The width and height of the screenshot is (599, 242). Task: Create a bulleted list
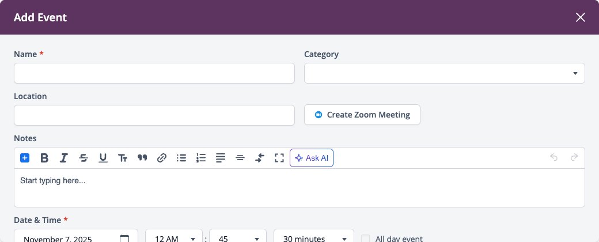point(181,158)
